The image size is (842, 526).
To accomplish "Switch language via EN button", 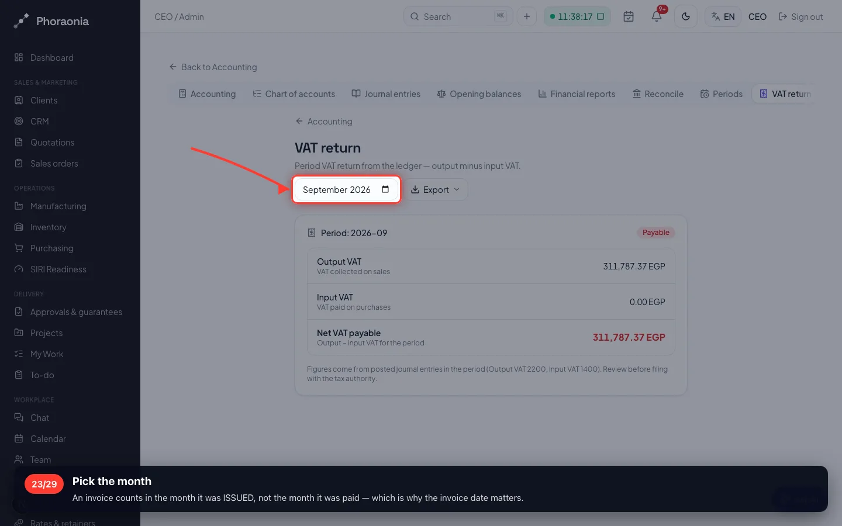I will pyautogui.click(x=723, y=16).
